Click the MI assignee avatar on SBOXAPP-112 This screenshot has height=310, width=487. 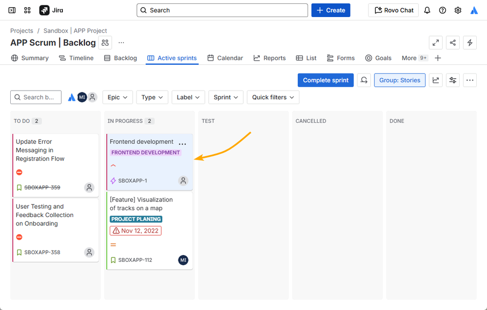point(183,260)
